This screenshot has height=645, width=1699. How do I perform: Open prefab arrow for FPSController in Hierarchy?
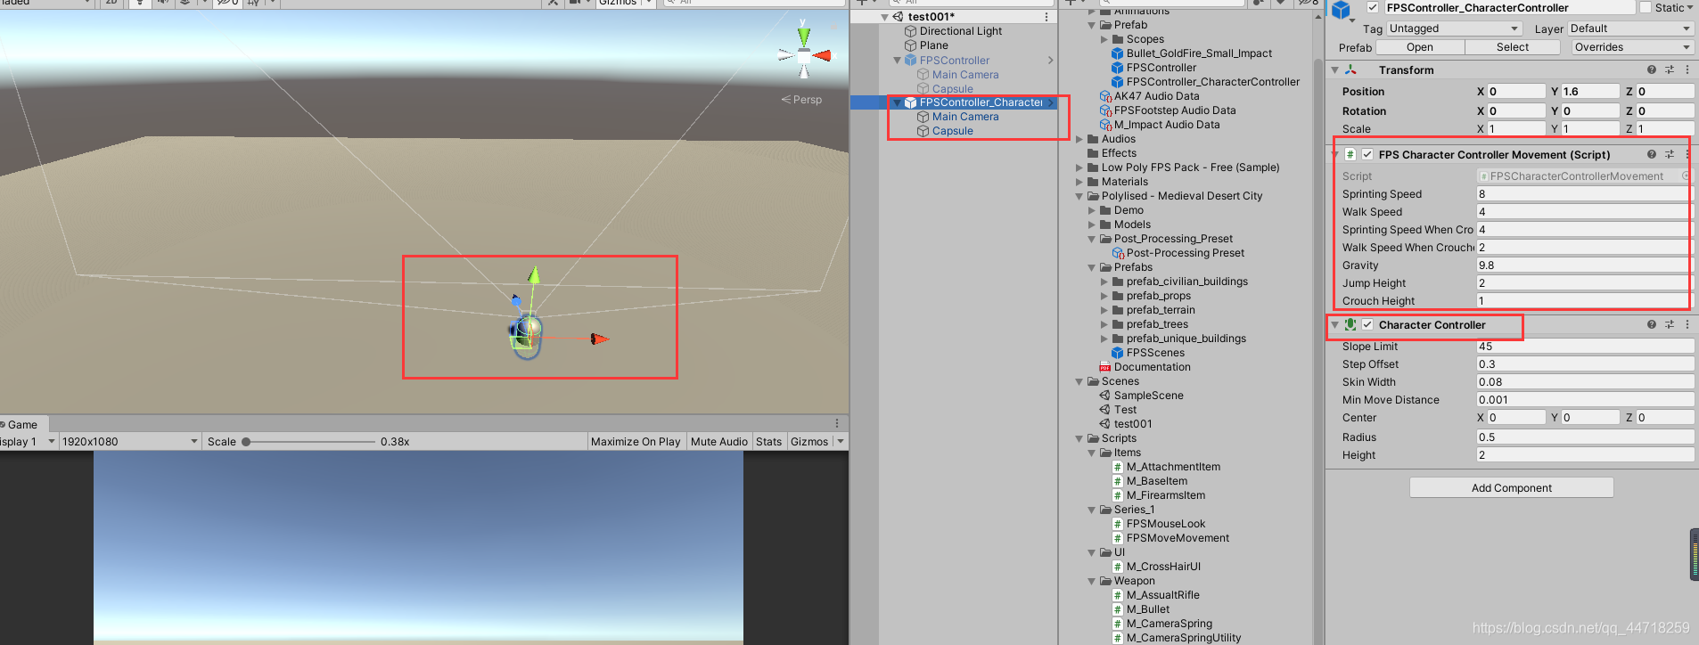pyautogui.click(x=1051, y=61)
